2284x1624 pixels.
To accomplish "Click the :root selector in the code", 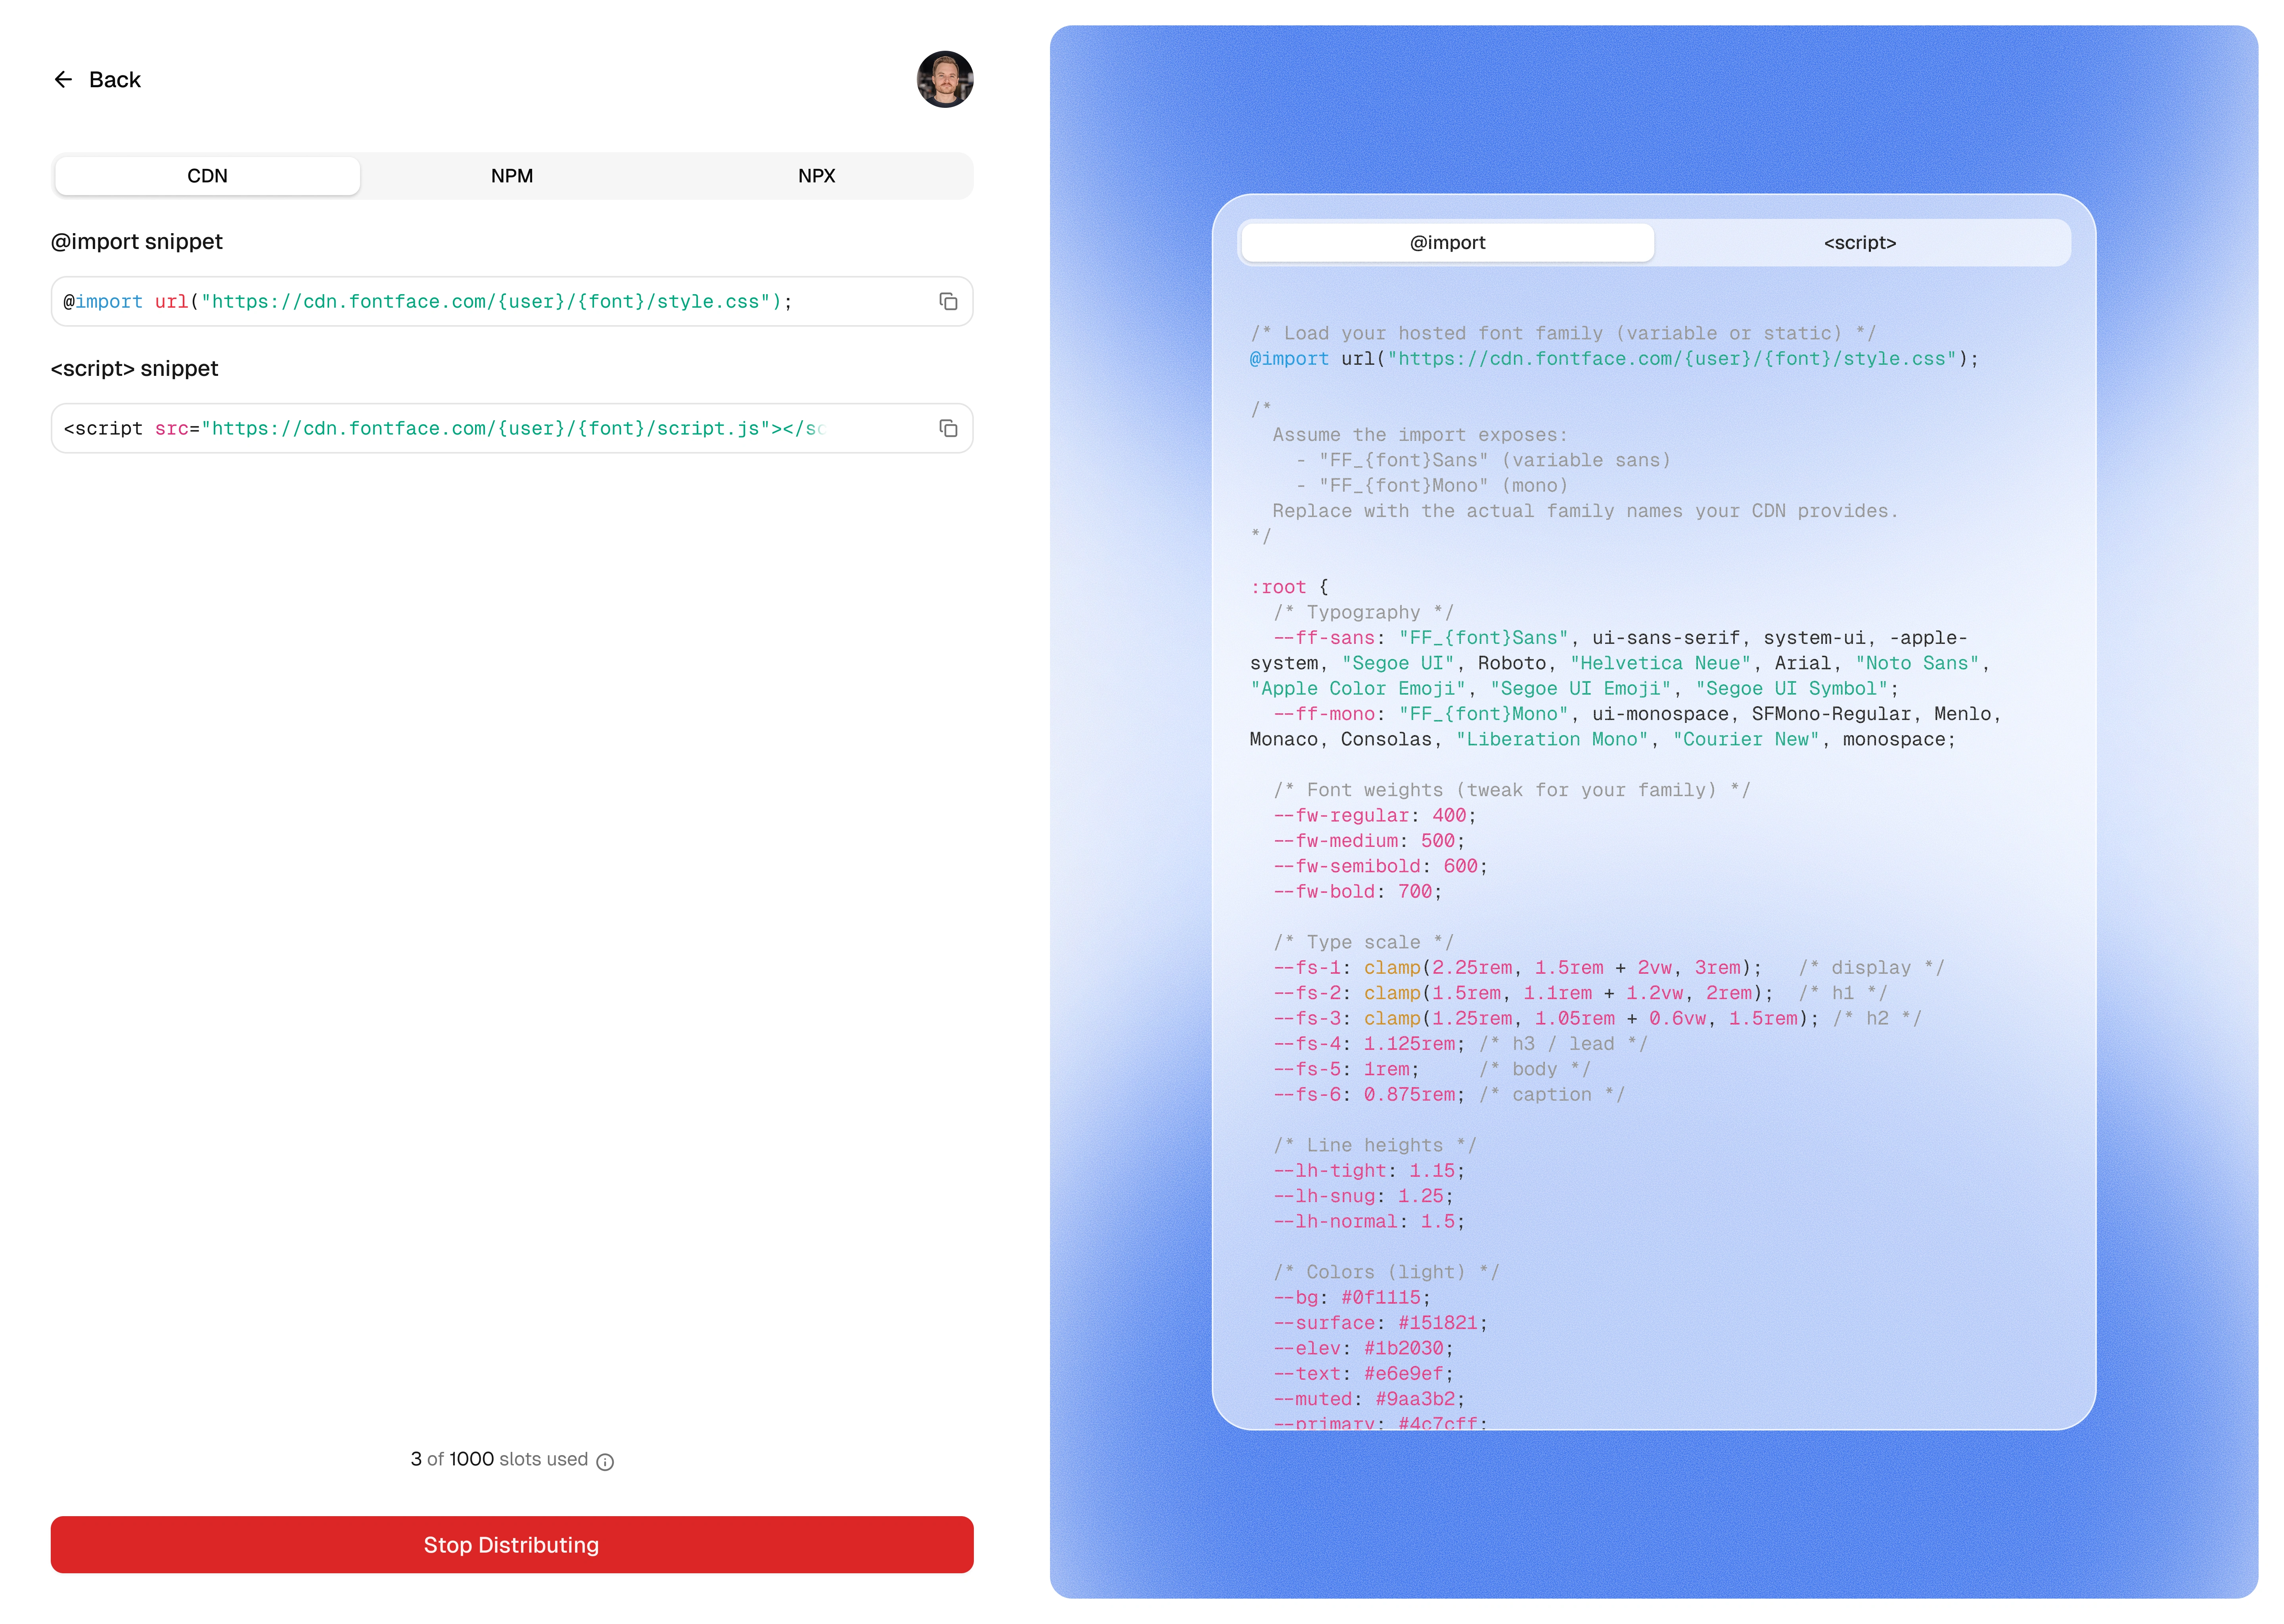I will [x=1278, y=587].
